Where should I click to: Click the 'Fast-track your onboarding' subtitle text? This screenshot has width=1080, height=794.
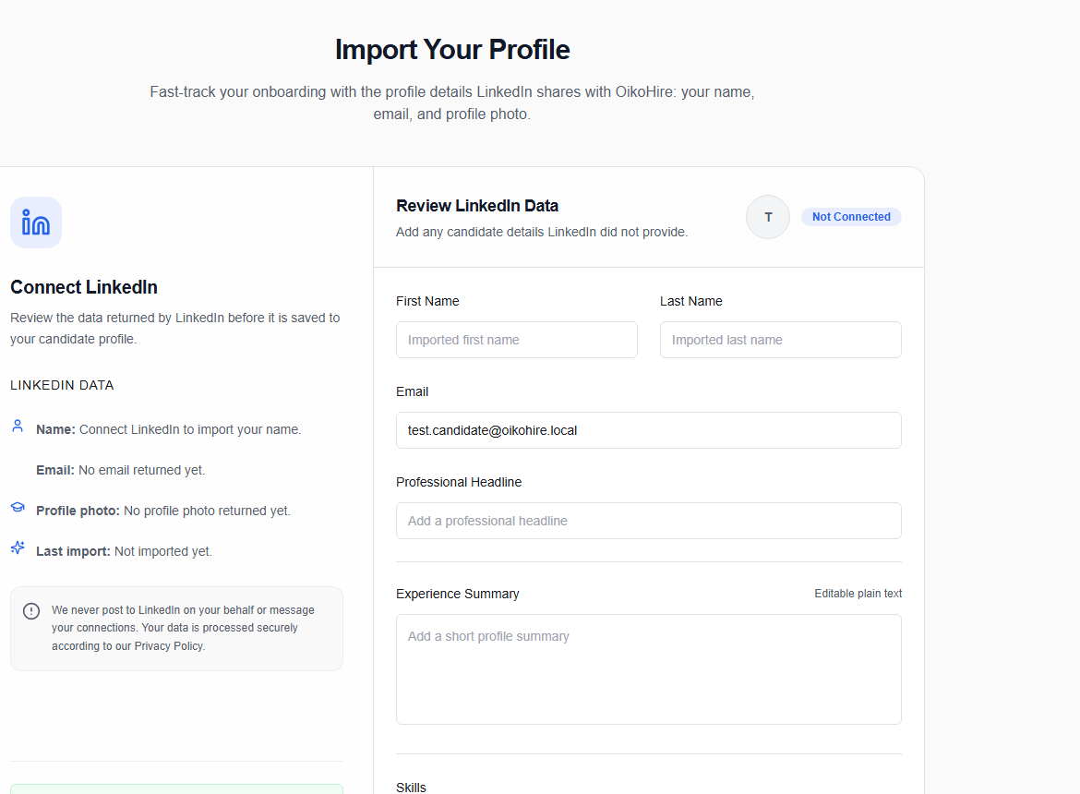pos(452,102)
